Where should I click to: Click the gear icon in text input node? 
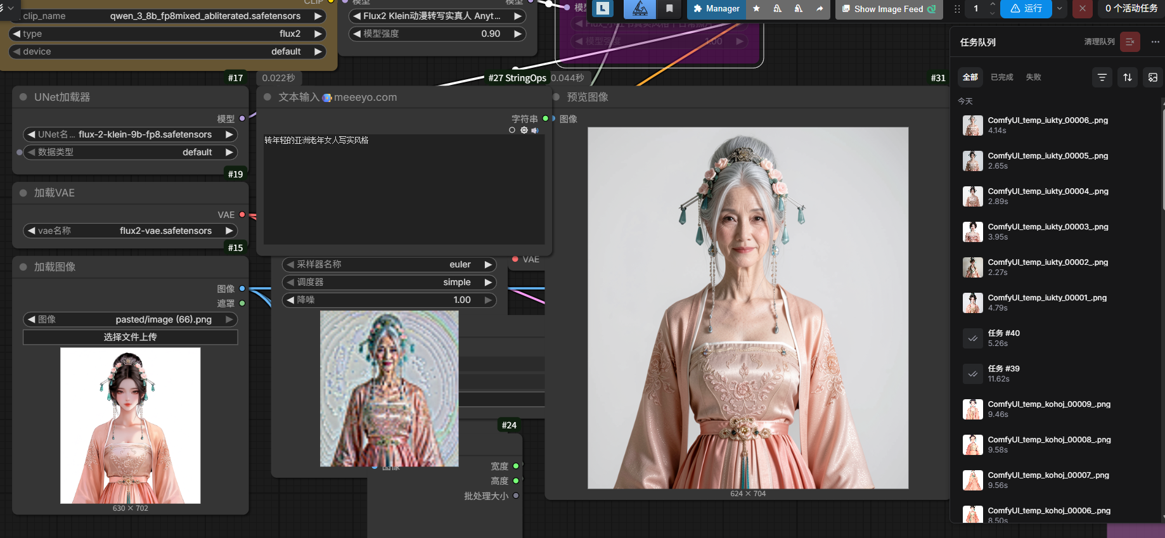tap(524, 131)
